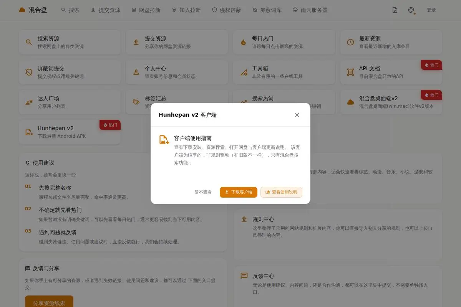461x307 pixels.
Task: Select the 加入拉新 nav item
Action: coord(186,10)
